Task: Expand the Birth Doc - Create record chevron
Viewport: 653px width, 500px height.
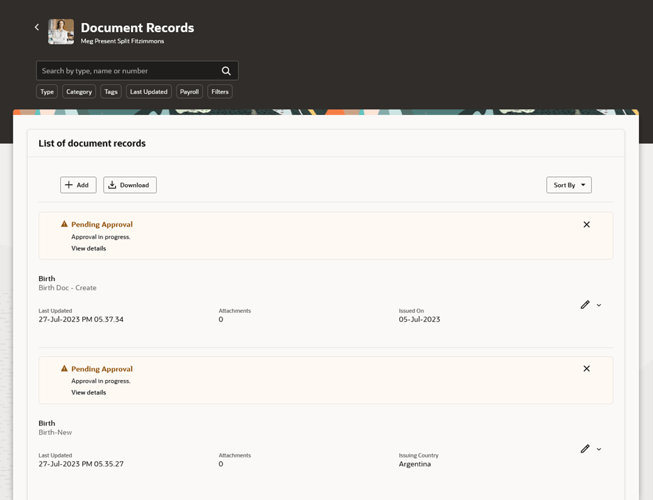Action: click(599, 305)
